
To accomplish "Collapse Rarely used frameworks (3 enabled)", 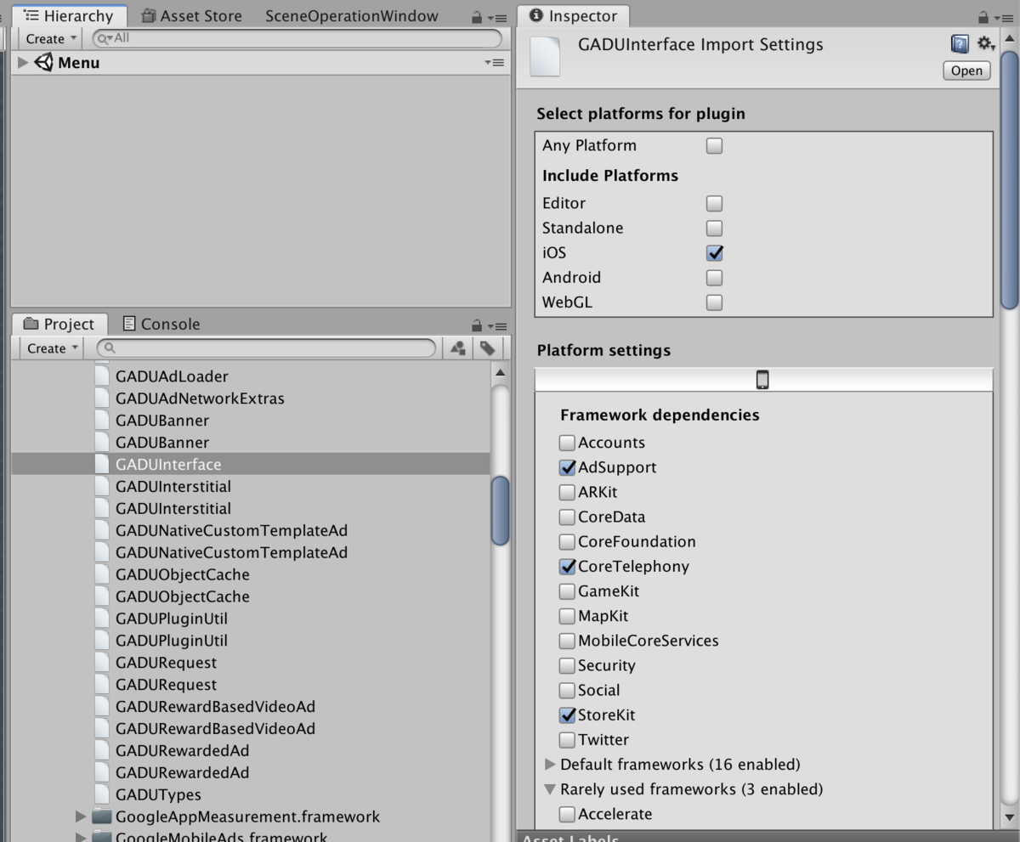I will [550, 789].
